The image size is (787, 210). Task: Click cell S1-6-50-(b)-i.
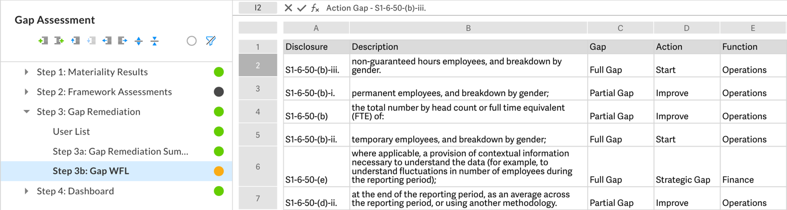point(316,88)
